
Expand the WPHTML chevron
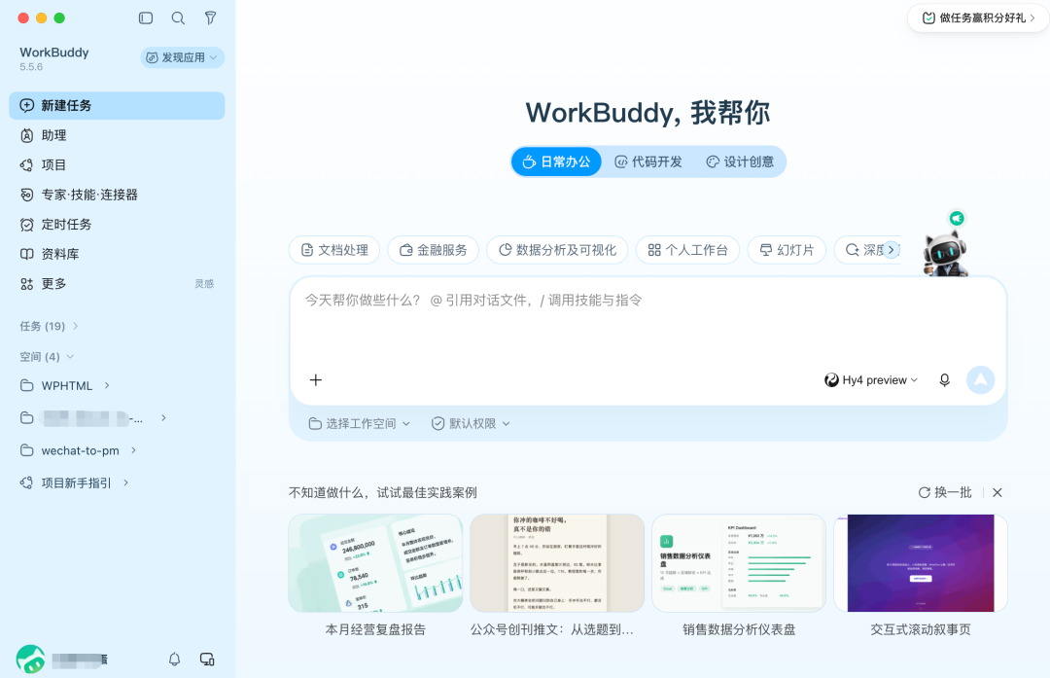pyautogui.click(x=107, y=386)
